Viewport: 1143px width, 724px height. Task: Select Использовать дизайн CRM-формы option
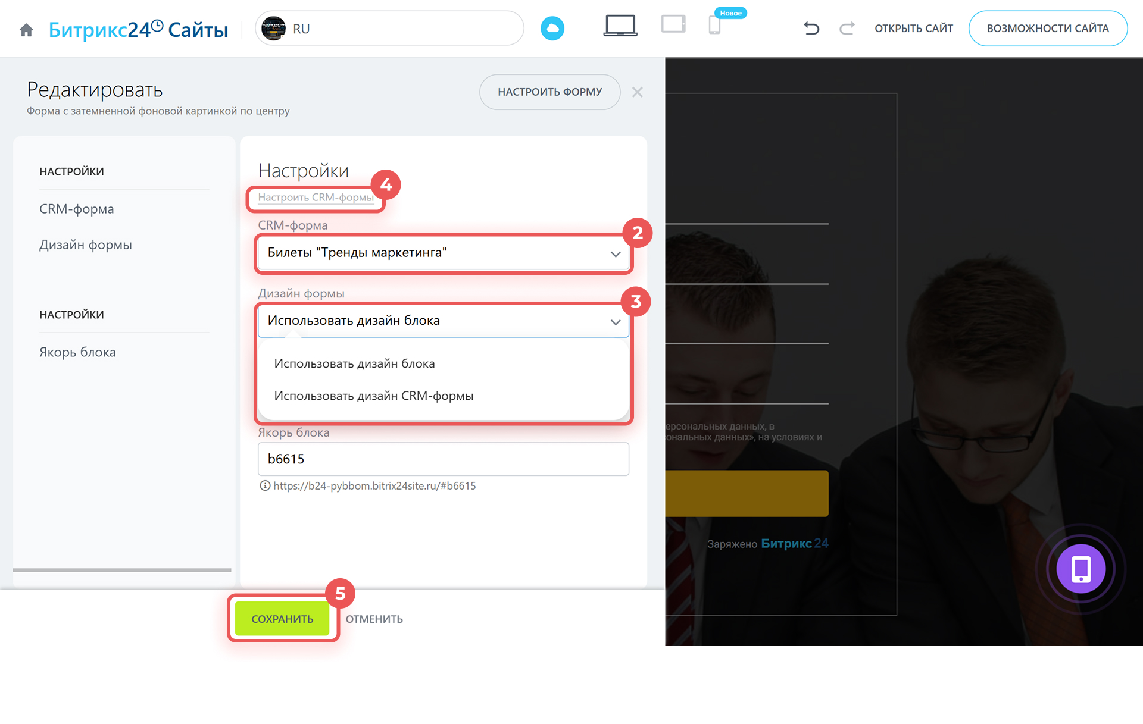pyautogui.click(x=373, y=396)
